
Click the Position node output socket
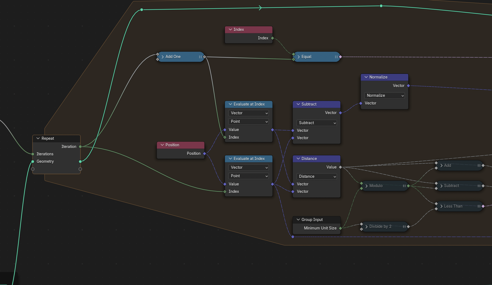click(x=204, y=153)
